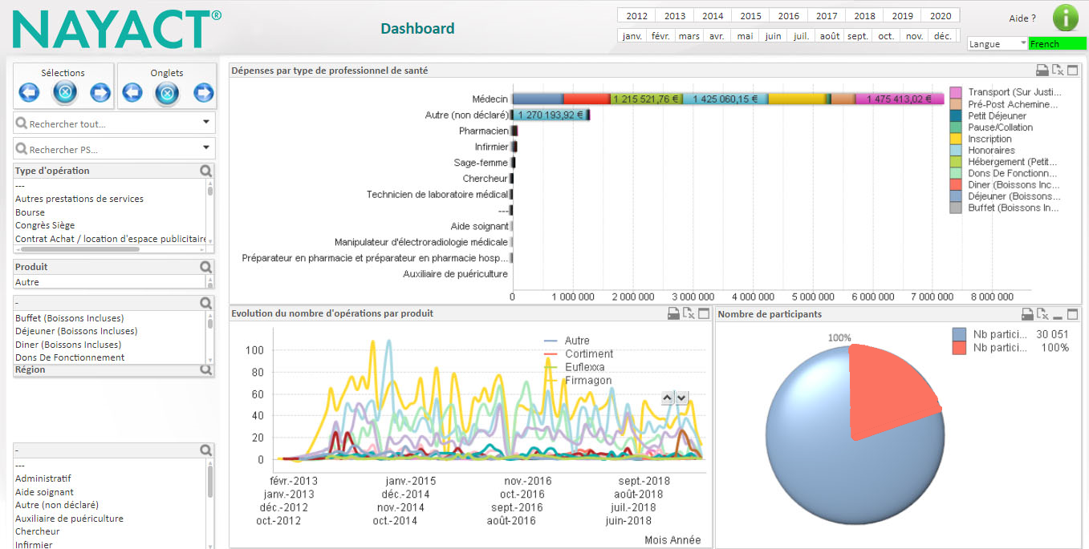Select month juin
The height and width of the screenshot is (549, 1089).
coord(773,36)
